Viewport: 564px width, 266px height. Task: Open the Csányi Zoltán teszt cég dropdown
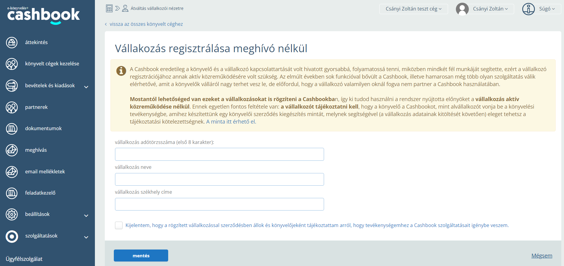click(x=413, y=9)
